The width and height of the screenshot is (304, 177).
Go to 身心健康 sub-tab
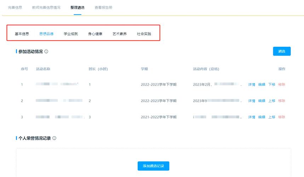click(95, 34)
